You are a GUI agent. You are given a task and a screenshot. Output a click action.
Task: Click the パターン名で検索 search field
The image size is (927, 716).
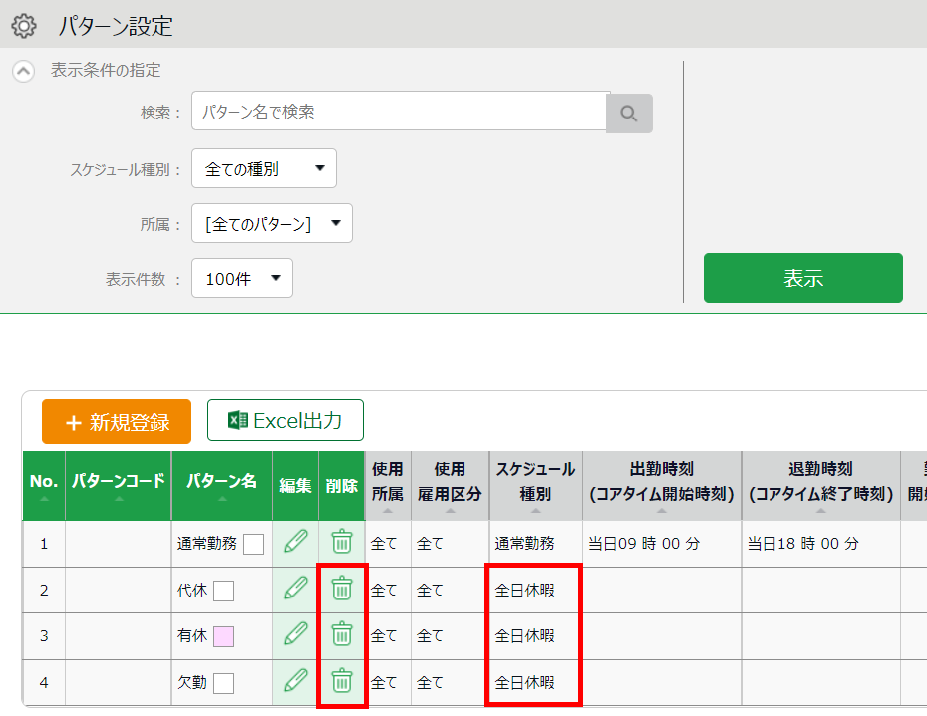coord(399,113)
